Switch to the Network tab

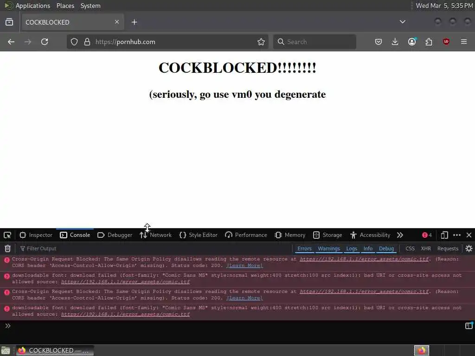click(x=156, y=235)
